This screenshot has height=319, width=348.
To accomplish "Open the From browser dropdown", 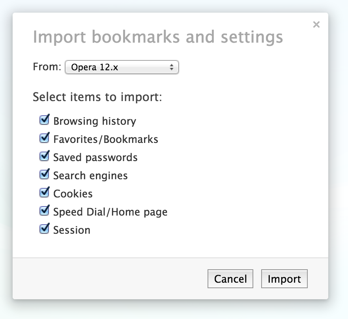I will tap(122, 68).
